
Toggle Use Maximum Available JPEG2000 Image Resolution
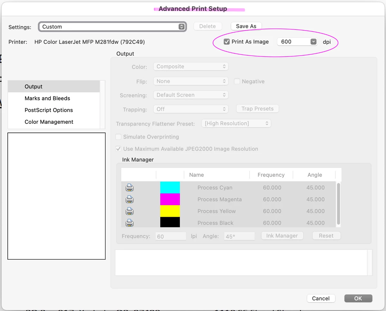(x=118, y=149)
